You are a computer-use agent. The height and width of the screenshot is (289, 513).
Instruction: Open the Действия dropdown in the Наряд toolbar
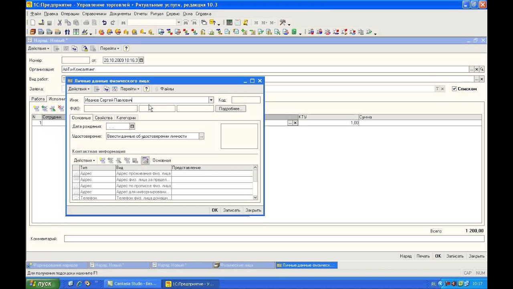[x=38, y=49]
